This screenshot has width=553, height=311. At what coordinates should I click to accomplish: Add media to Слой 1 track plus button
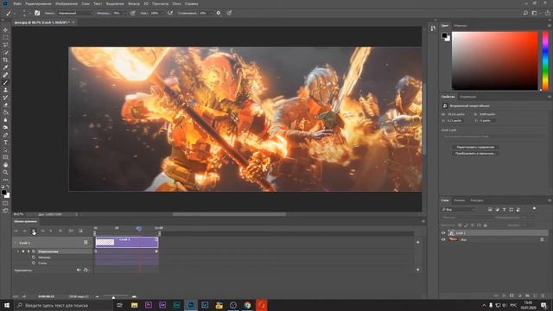[x=418, y=242]
